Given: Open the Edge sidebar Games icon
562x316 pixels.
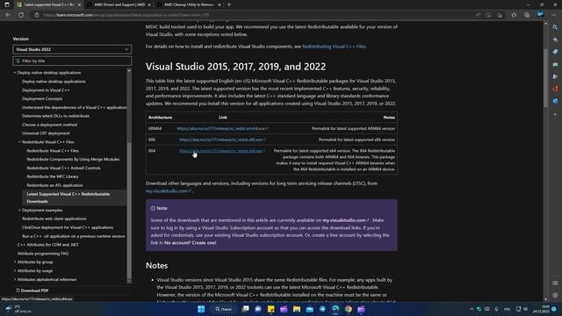Looking at the screenshot, I should pos(555,76).
